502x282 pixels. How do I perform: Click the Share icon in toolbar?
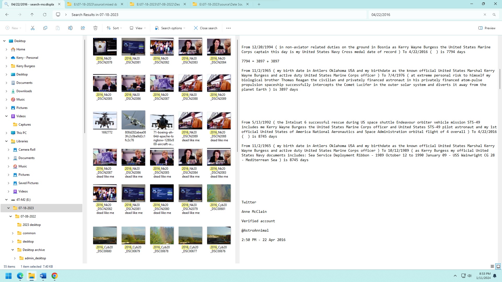tap(83, 28)
